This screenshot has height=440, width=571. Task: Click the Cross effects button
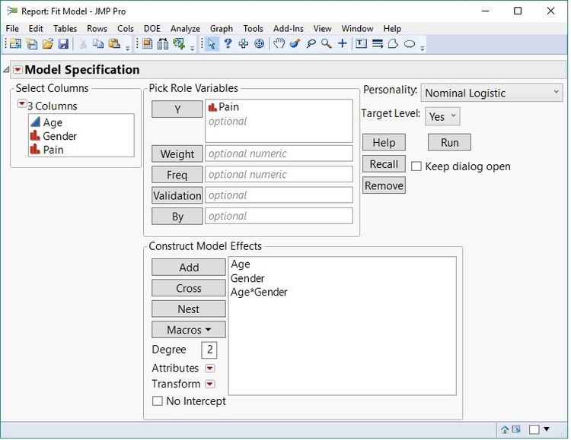click(189, 288)
